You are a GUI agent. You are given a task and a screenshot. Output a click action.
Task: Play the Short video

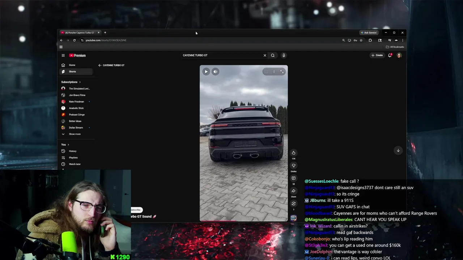click(206, 71)
